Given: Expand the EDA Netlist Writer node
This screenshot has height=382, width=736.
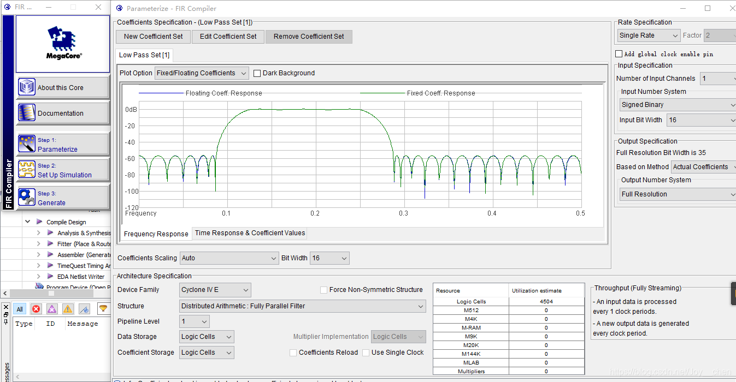Looking at the screenshot, I should 38,276.
